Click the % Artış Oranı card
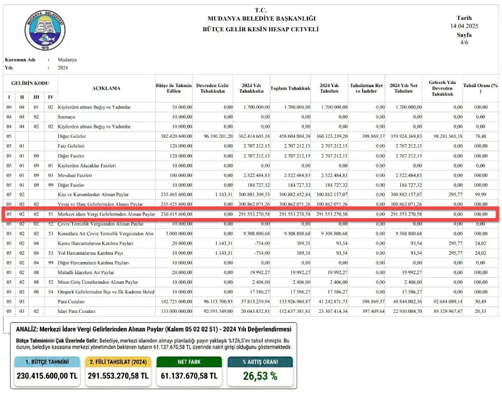The image size is (502, 395). pyautogui.click(x=260, y=369)
